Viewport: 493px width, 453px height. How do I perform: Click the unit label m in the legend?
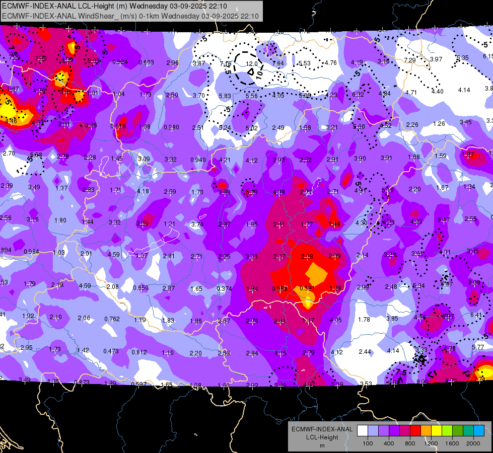point(322,445)
